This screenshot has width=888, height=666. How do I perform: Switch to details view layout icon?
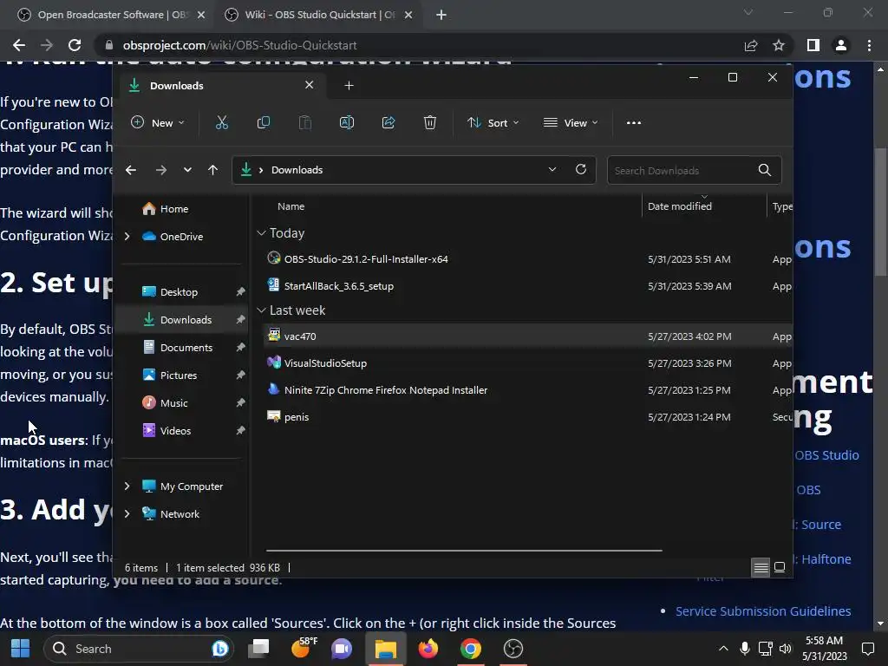click(x=761, y=567)
